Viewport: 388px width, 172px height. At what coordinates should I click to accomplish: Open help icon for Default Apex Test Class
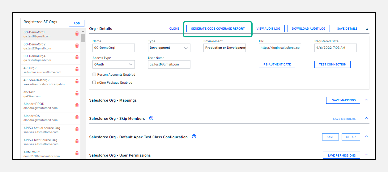(194, 136)
